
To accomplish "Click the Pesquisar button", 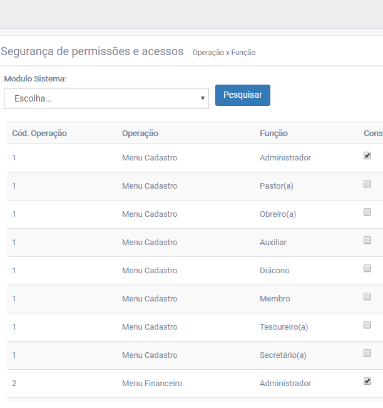I will [x=243, y=95].
